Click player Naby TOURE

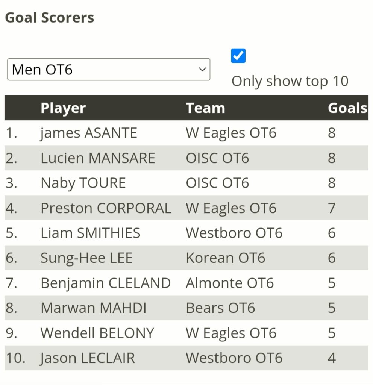[x=83, y=183]
